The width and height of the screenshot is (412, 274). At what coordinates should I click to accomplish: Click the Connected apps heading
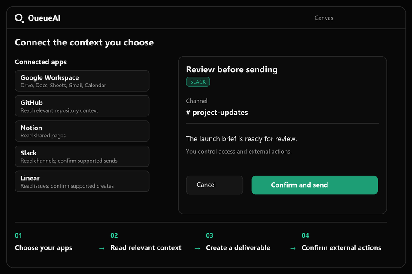[x=41, y=62]
